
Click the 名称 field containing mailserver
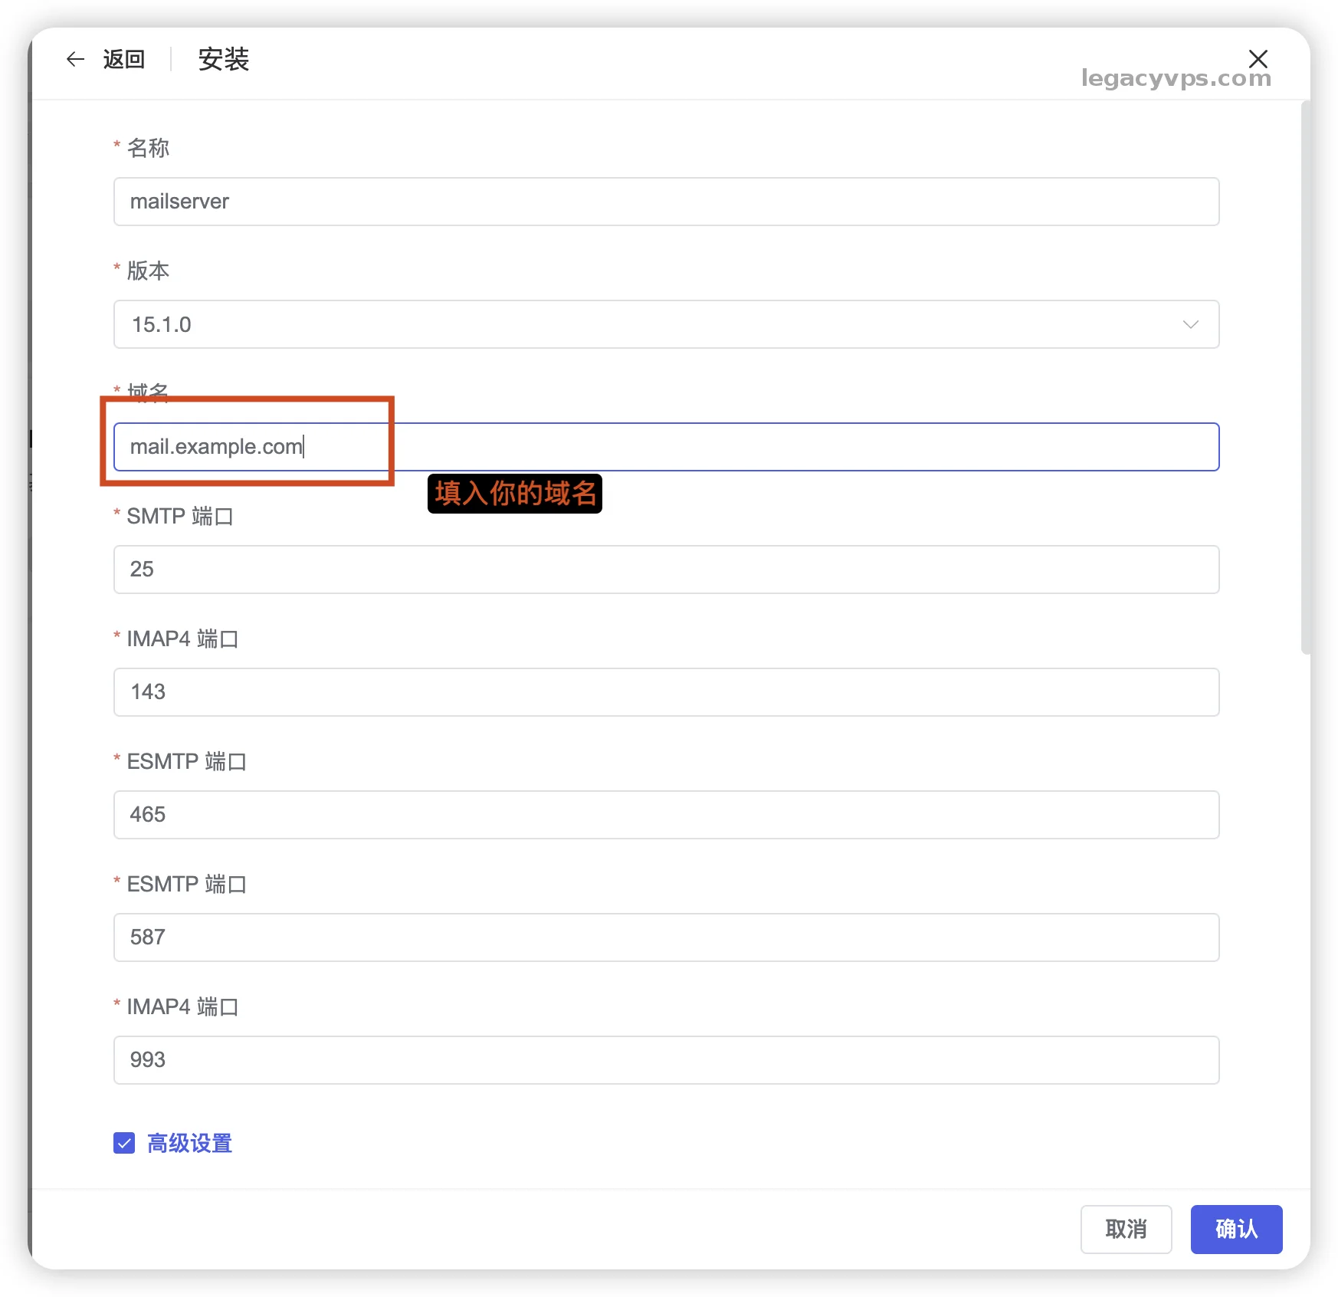(x=665, y=202)
